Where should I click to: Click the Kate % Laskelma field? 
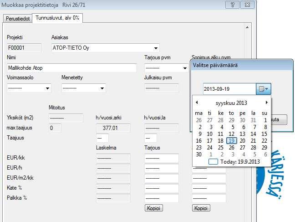(x=113, y=188)
